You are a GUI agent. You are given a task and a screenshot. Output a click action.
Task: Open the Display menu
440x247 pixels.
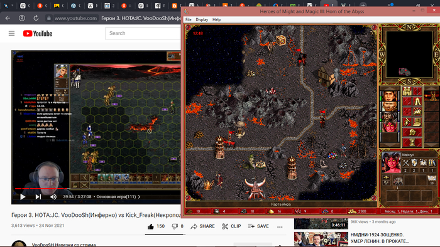[202, 19]
